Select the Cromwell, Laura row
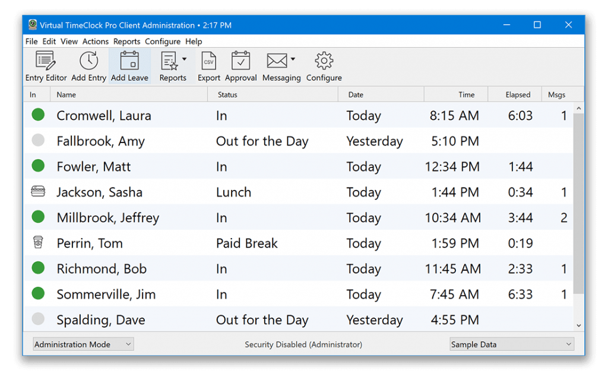The height and width of the screenshot is (374, 608). [x=299, y=115]
